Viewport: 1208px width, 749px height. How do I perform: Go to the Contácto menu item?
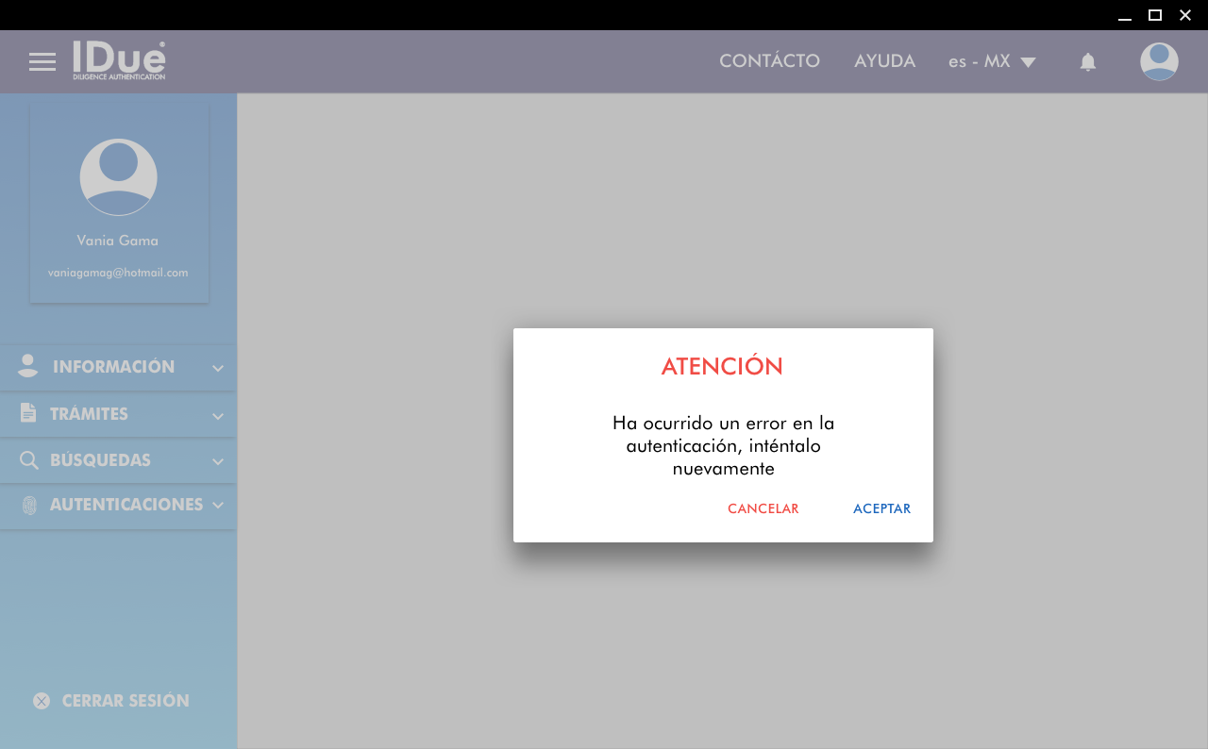point(769,61)
